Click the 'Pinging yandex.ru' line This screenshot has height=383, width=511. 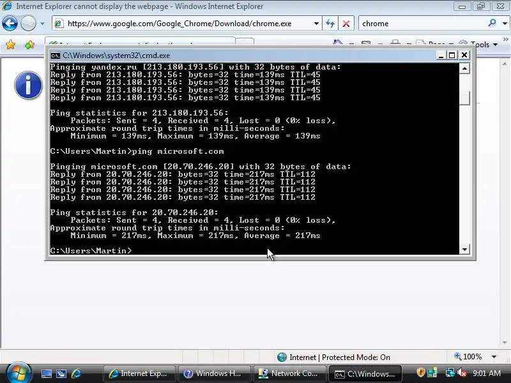point(195,67)
